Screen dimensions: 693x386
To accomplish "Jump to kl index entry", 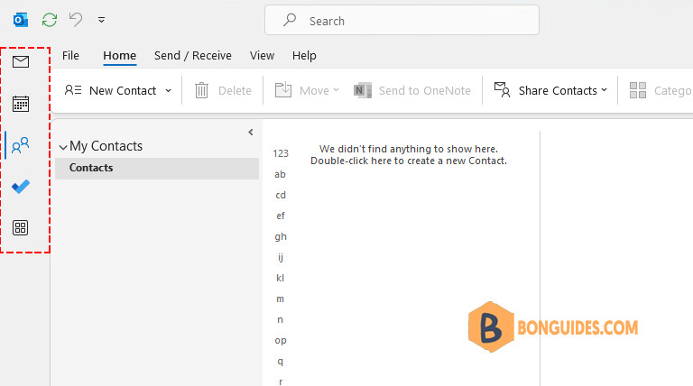I will click(281, 279).
